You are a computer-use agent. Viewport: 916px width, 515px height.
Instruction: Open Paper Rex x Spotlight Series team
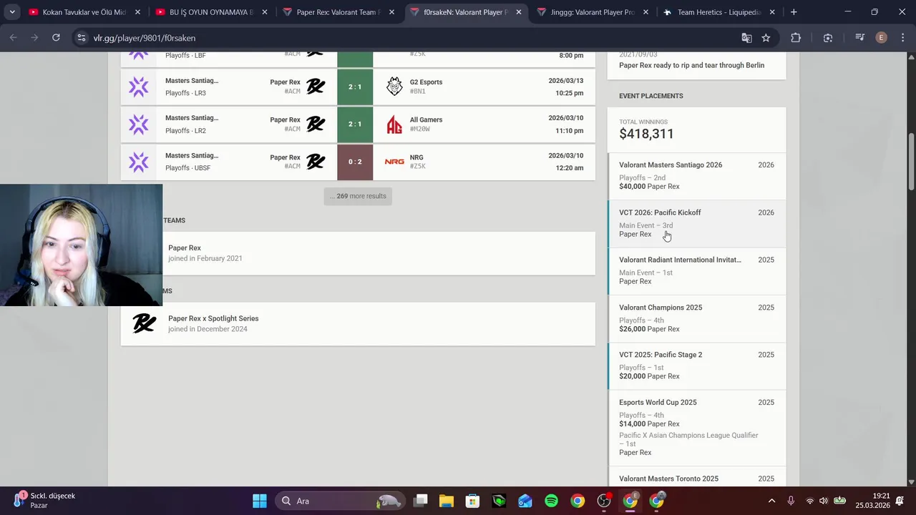point(358,323)
